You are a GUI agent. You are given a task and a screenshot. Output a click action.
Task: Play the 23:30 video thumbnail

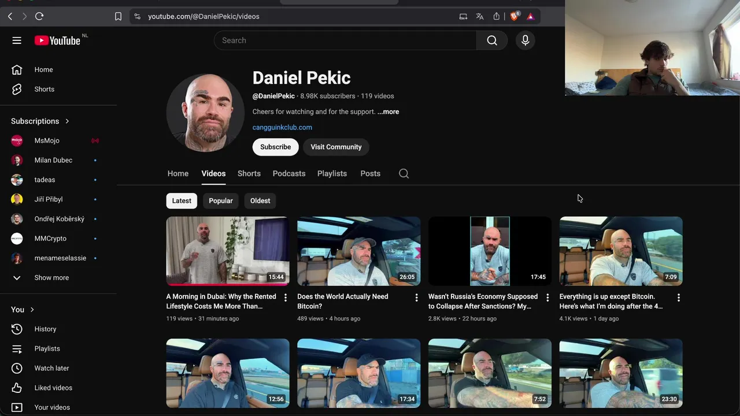point(621,373)
